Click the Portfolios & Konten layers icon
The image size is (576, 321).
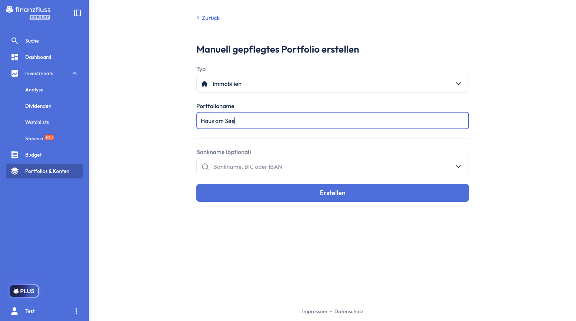pos(15,171)
